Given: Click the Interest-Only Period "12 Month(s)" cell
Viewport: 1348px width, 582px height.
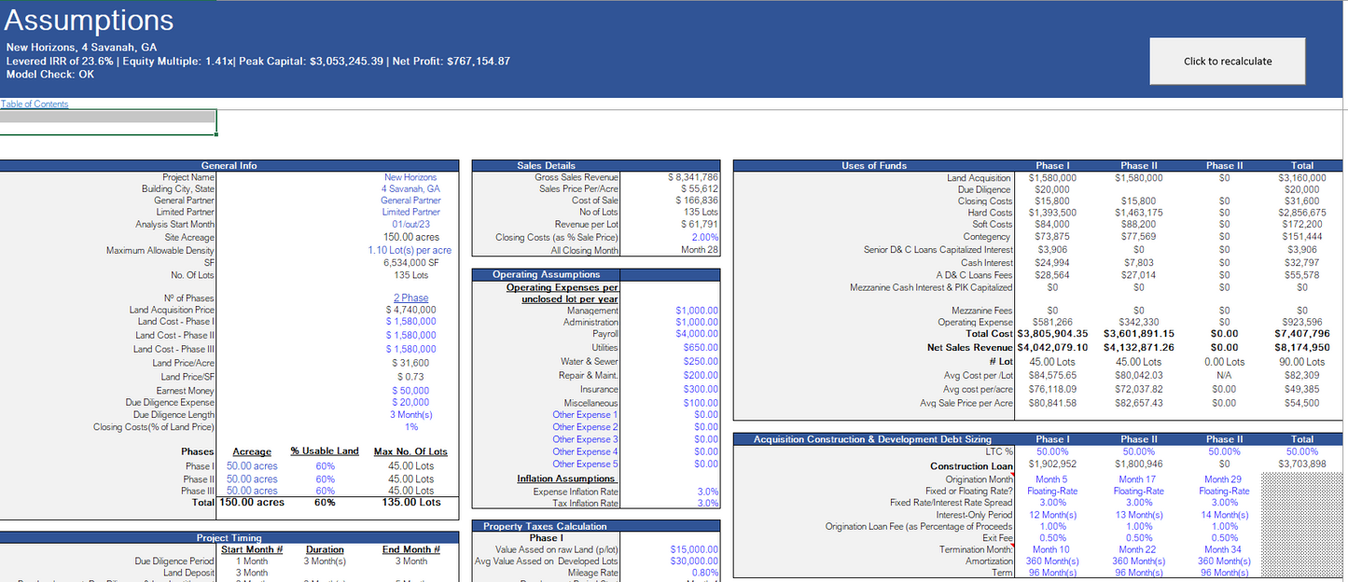Looking at the screenshot, I should (1051, 515).
